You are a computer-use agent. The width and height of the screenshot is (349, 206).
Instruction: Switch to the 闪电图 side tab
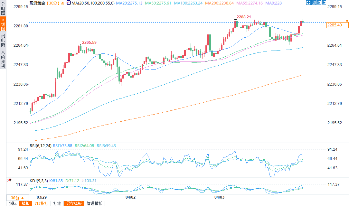pos(3,41)
